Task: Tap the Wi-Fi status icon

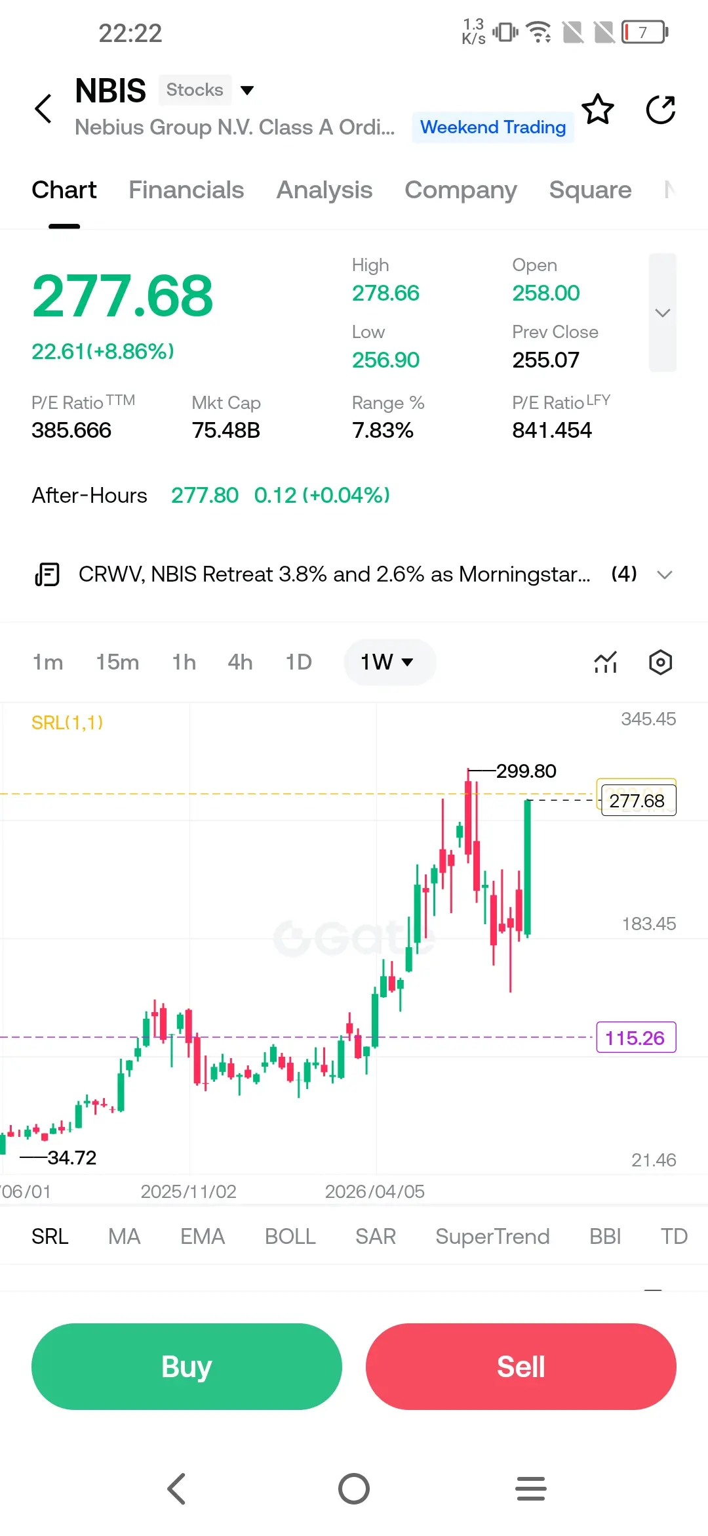Action: click(540, 32)
